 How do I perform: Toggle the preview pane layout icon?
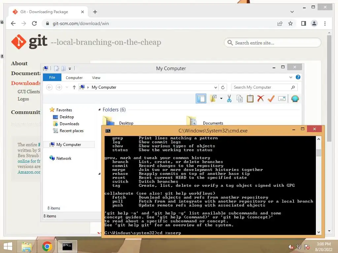[201, 98]
